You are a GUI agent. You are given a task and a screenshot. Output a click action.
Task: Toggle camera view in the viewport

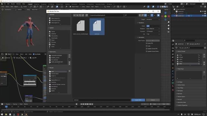tap(169, 29)
